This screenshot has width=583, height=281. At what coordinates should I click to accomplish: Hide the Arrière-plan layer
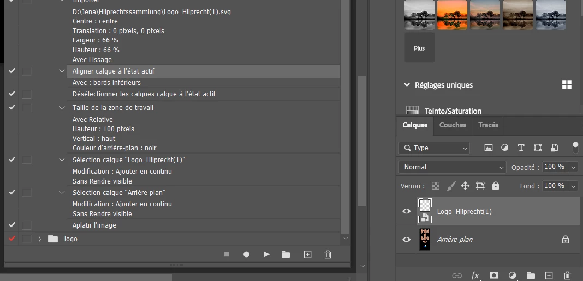coord(406,240)
